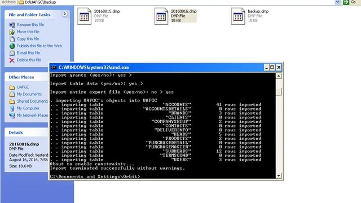Click the address field showing D:\UAFGC\Backup
This screenshot has width=361, height=203.
(176, 2)
